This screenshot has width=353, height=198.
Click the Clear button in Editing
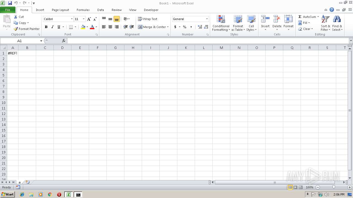(x=305, y=29)
